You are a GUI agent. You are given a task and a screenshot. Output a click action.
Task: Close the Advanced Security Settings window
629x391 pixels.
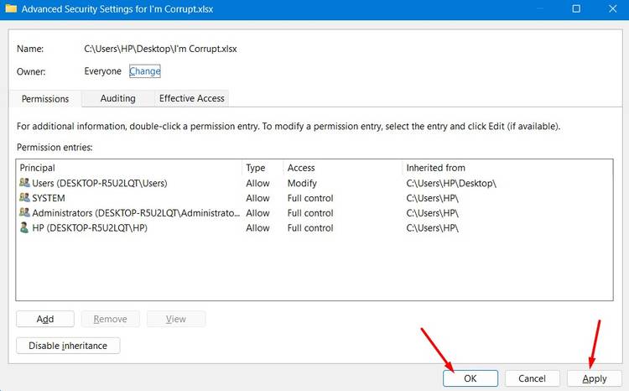click(612, 8)
